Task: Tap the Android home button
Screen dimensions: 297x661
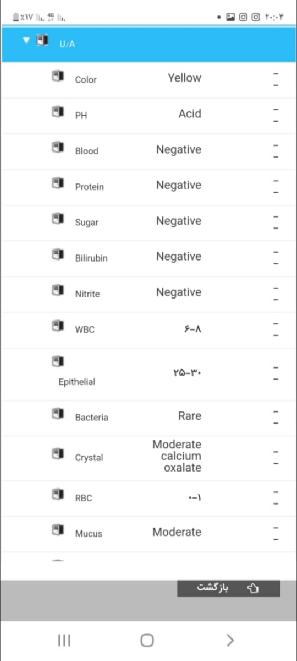Action: point(147,640)
